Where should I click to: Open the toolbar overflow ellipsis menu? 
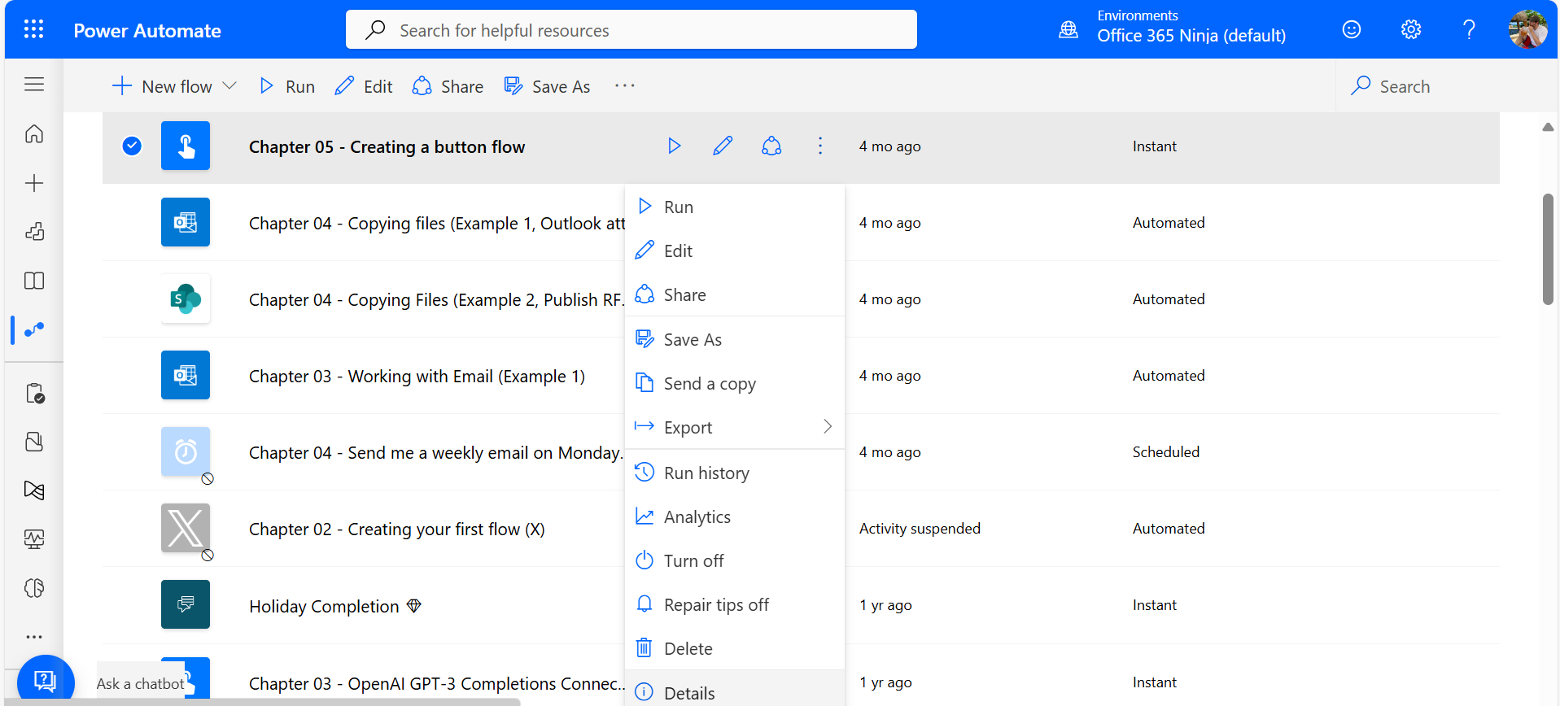[x=625, y=86]
